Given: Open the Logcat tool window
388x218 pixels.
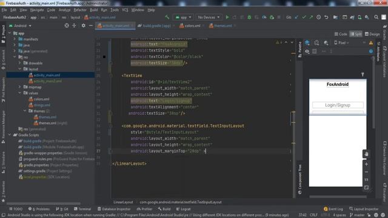Looking at the screenshot, I should (x=183, y=209).
